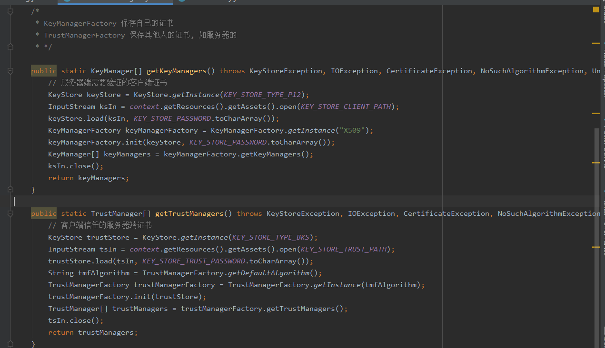Viewport: 605px width, 348px height.
Task: Click 'TrustManager[] trustManagers' declaration
Action: 198,309
